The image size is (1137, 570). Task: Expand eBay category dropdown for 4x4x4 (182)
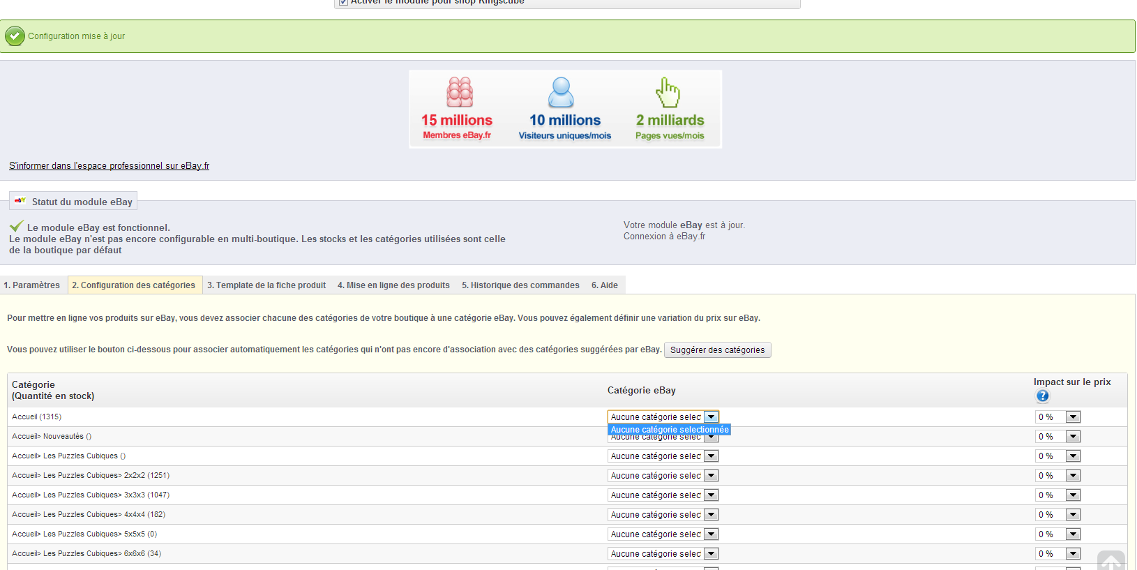(663, 515)
